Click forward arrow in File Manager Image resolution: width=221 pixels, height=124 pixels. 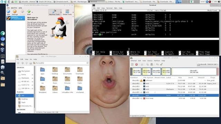pyautogui.click(x=22, y=63)
